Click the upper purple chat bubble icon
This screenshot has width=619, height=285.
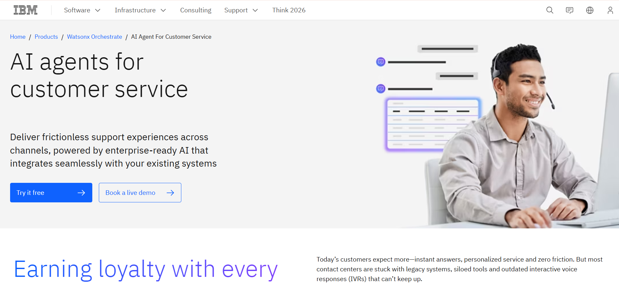[381, 62]
